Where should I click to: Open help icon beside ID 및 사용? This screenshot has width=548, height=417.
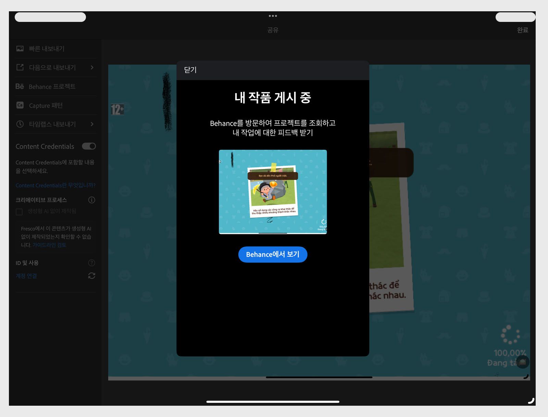(x=91, y=263)
